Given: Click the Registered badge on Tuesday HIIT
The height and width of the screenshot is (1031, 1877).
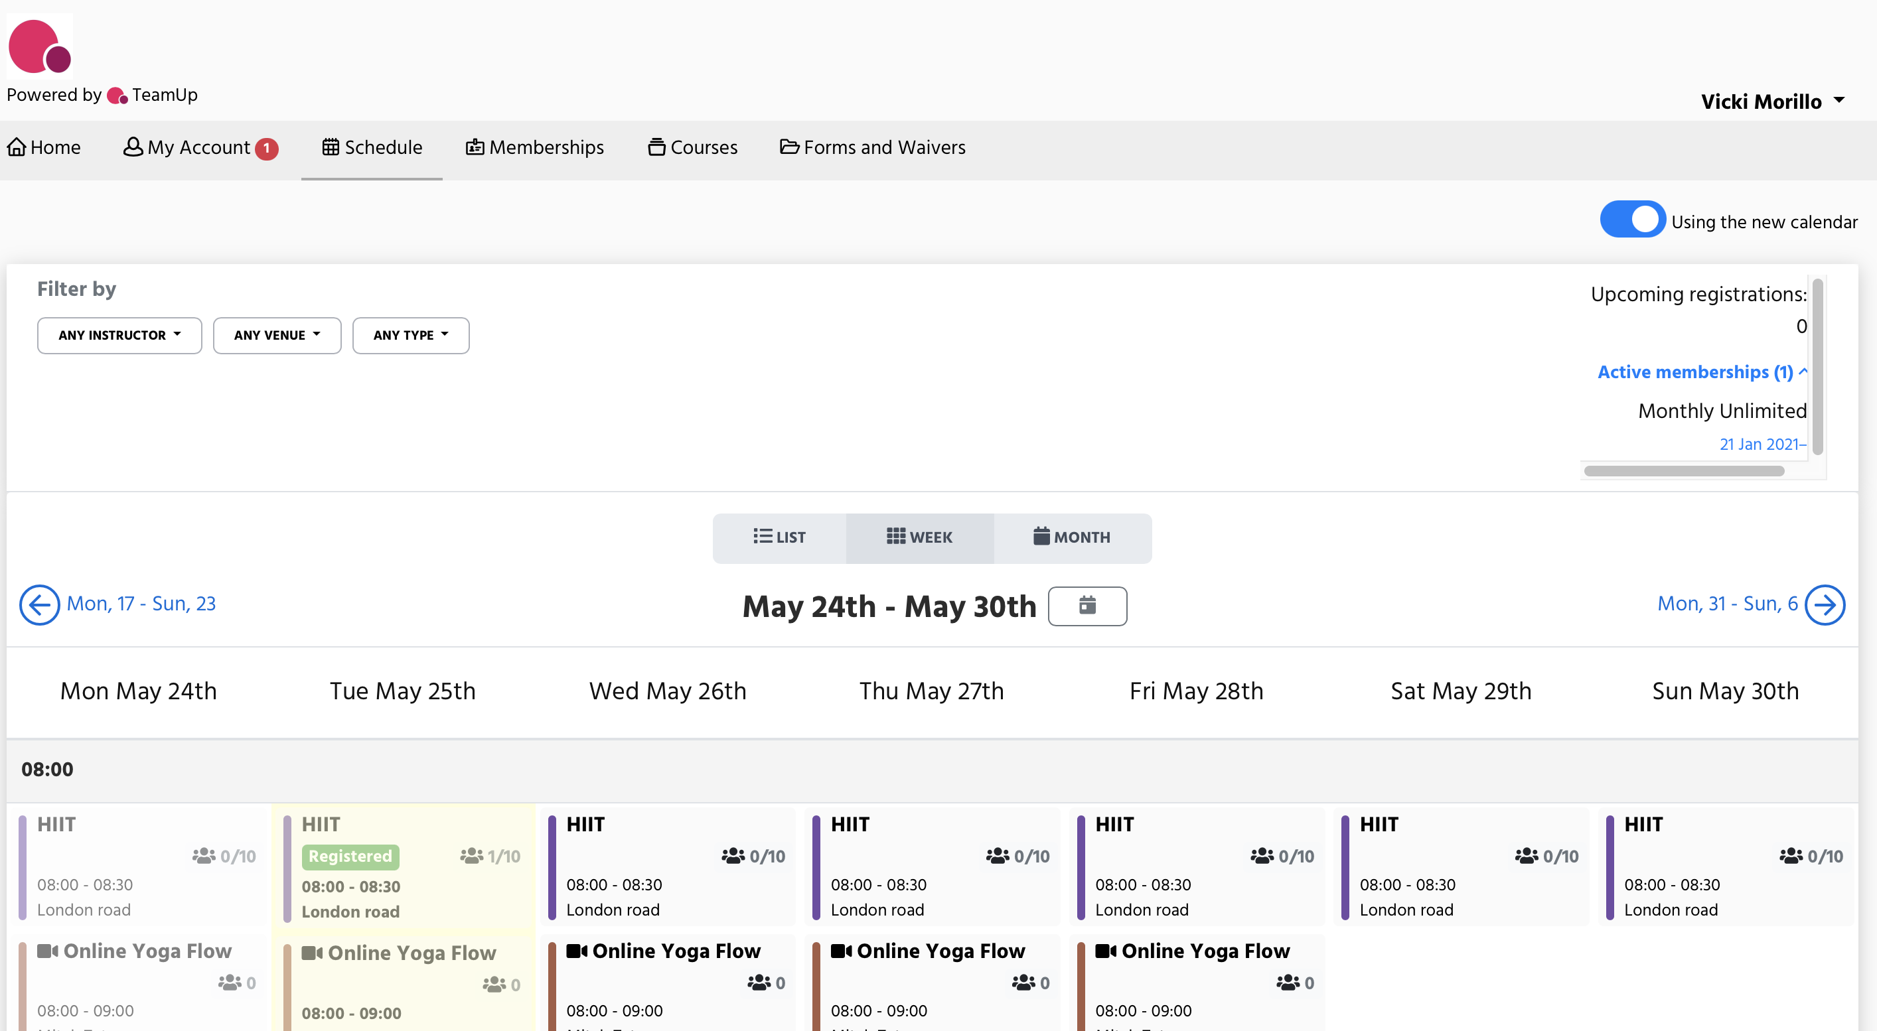Looking at the screenshot, I should pos(350,857).
